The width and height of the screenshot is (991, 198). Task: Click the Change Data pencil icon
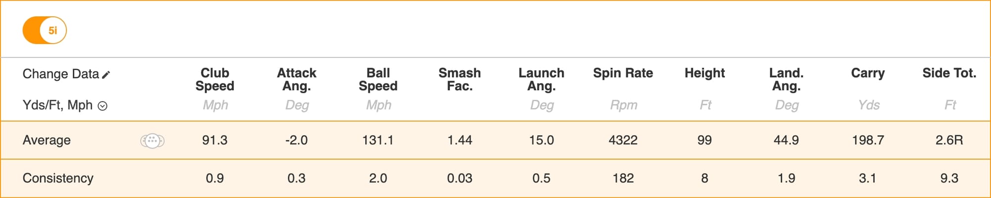pos(106,75)
